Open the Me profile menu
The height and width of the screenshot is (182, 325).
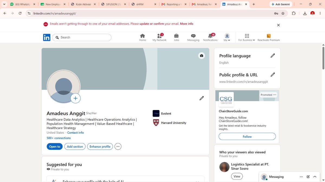pyautogui.click(x=227, y=37)
